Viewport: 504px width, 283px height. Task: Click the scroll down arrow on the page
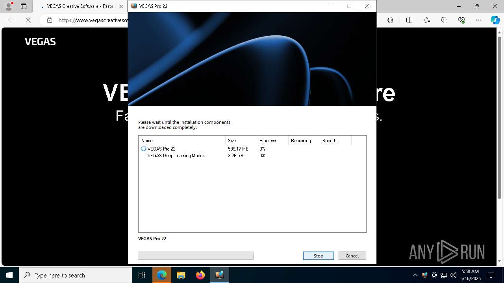click(499, 261)
